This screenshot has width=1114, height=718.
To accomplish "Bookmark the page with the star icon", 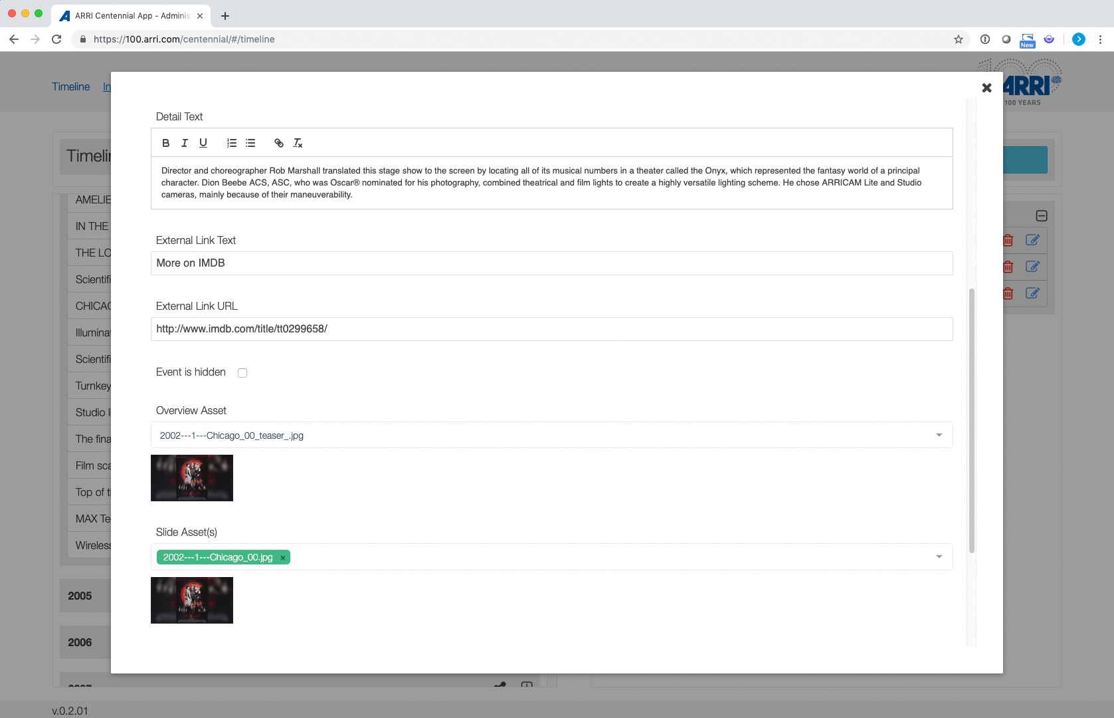I will tap(959, 39).
